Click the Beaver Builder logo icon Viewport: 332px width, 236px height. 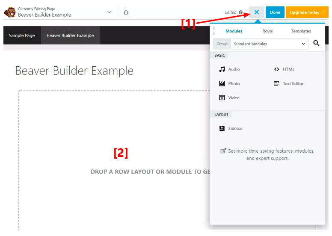pyautogui.click(x=9, y=12)
